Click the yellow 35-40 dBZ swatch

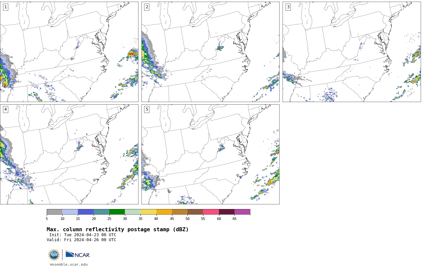click(x=148, y=212)
